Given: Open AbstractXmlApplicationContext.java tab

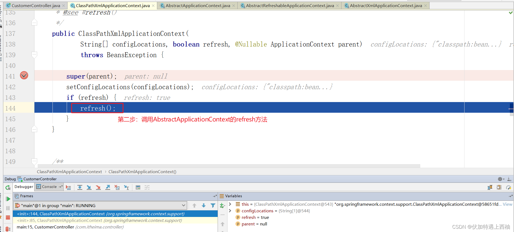Looking at the screenshot, I should tap(386, 5).
